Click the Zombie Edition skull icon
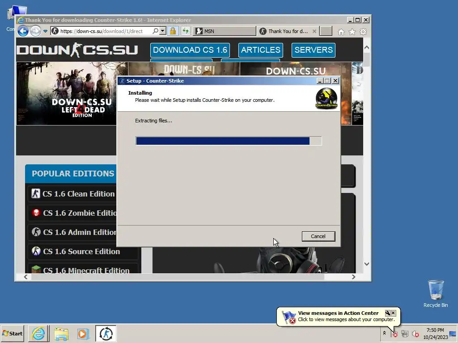 click(x=36, y=213)
